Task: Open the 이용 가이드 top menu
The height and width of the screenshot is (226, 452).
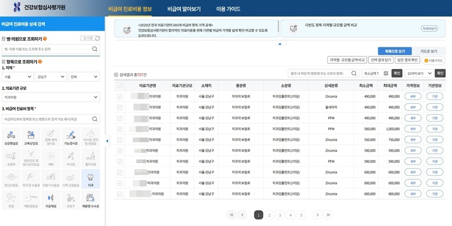Action: [x=228, y=9]
